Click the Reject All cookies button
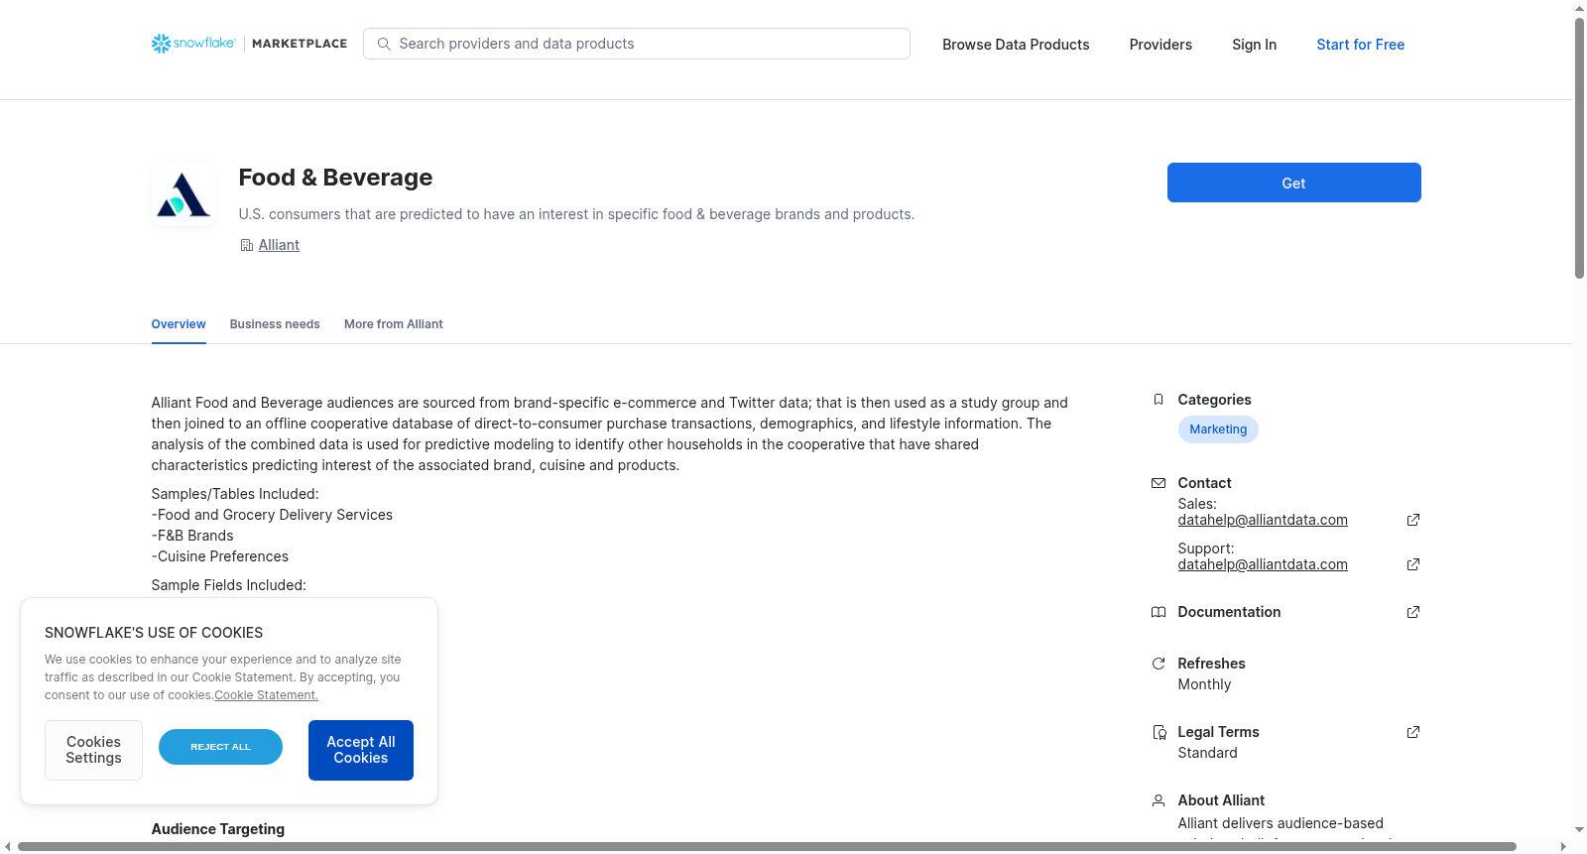The height and width of the screenshot is (854, 1587). coord(220,747)
